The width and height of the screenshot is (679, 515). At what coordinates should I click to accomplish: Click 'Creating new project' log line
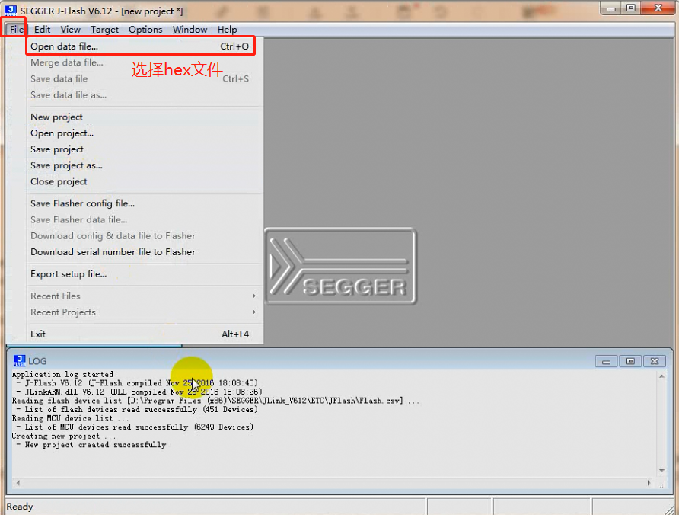(63, 436)
